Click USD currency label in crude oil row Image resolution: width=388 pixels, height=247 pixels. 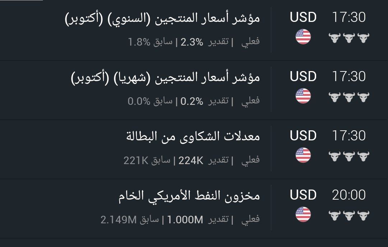click(303, 195)
